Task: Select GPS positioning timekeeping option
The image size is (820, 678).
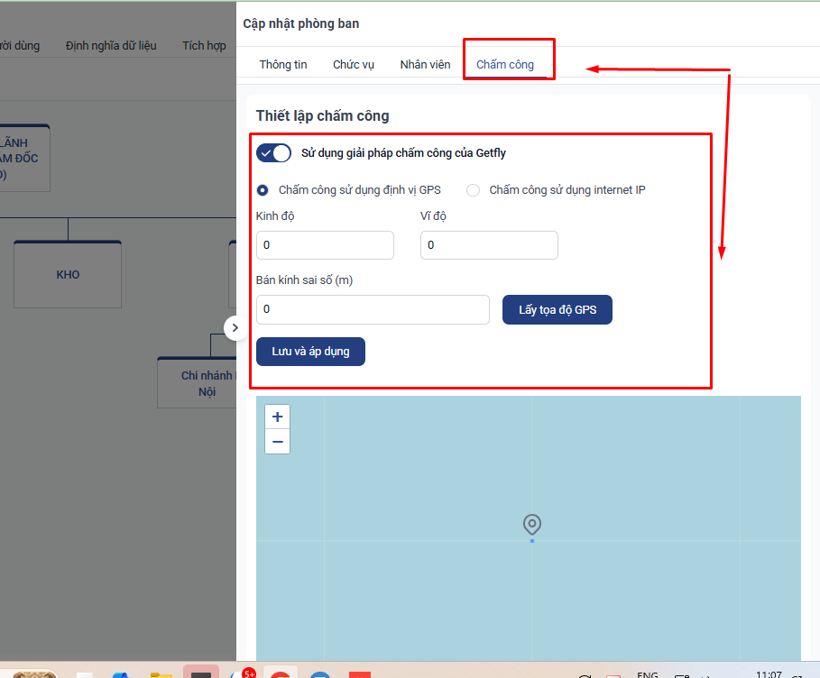Action: pos(263,190)
